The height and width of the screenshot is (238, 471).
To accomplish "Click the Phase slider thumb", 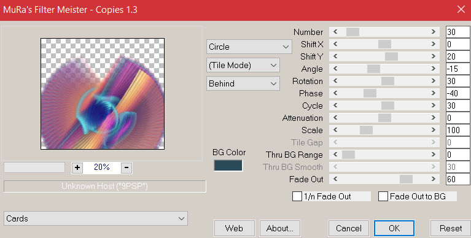I will pyautogui.click(x=370, y=93).
